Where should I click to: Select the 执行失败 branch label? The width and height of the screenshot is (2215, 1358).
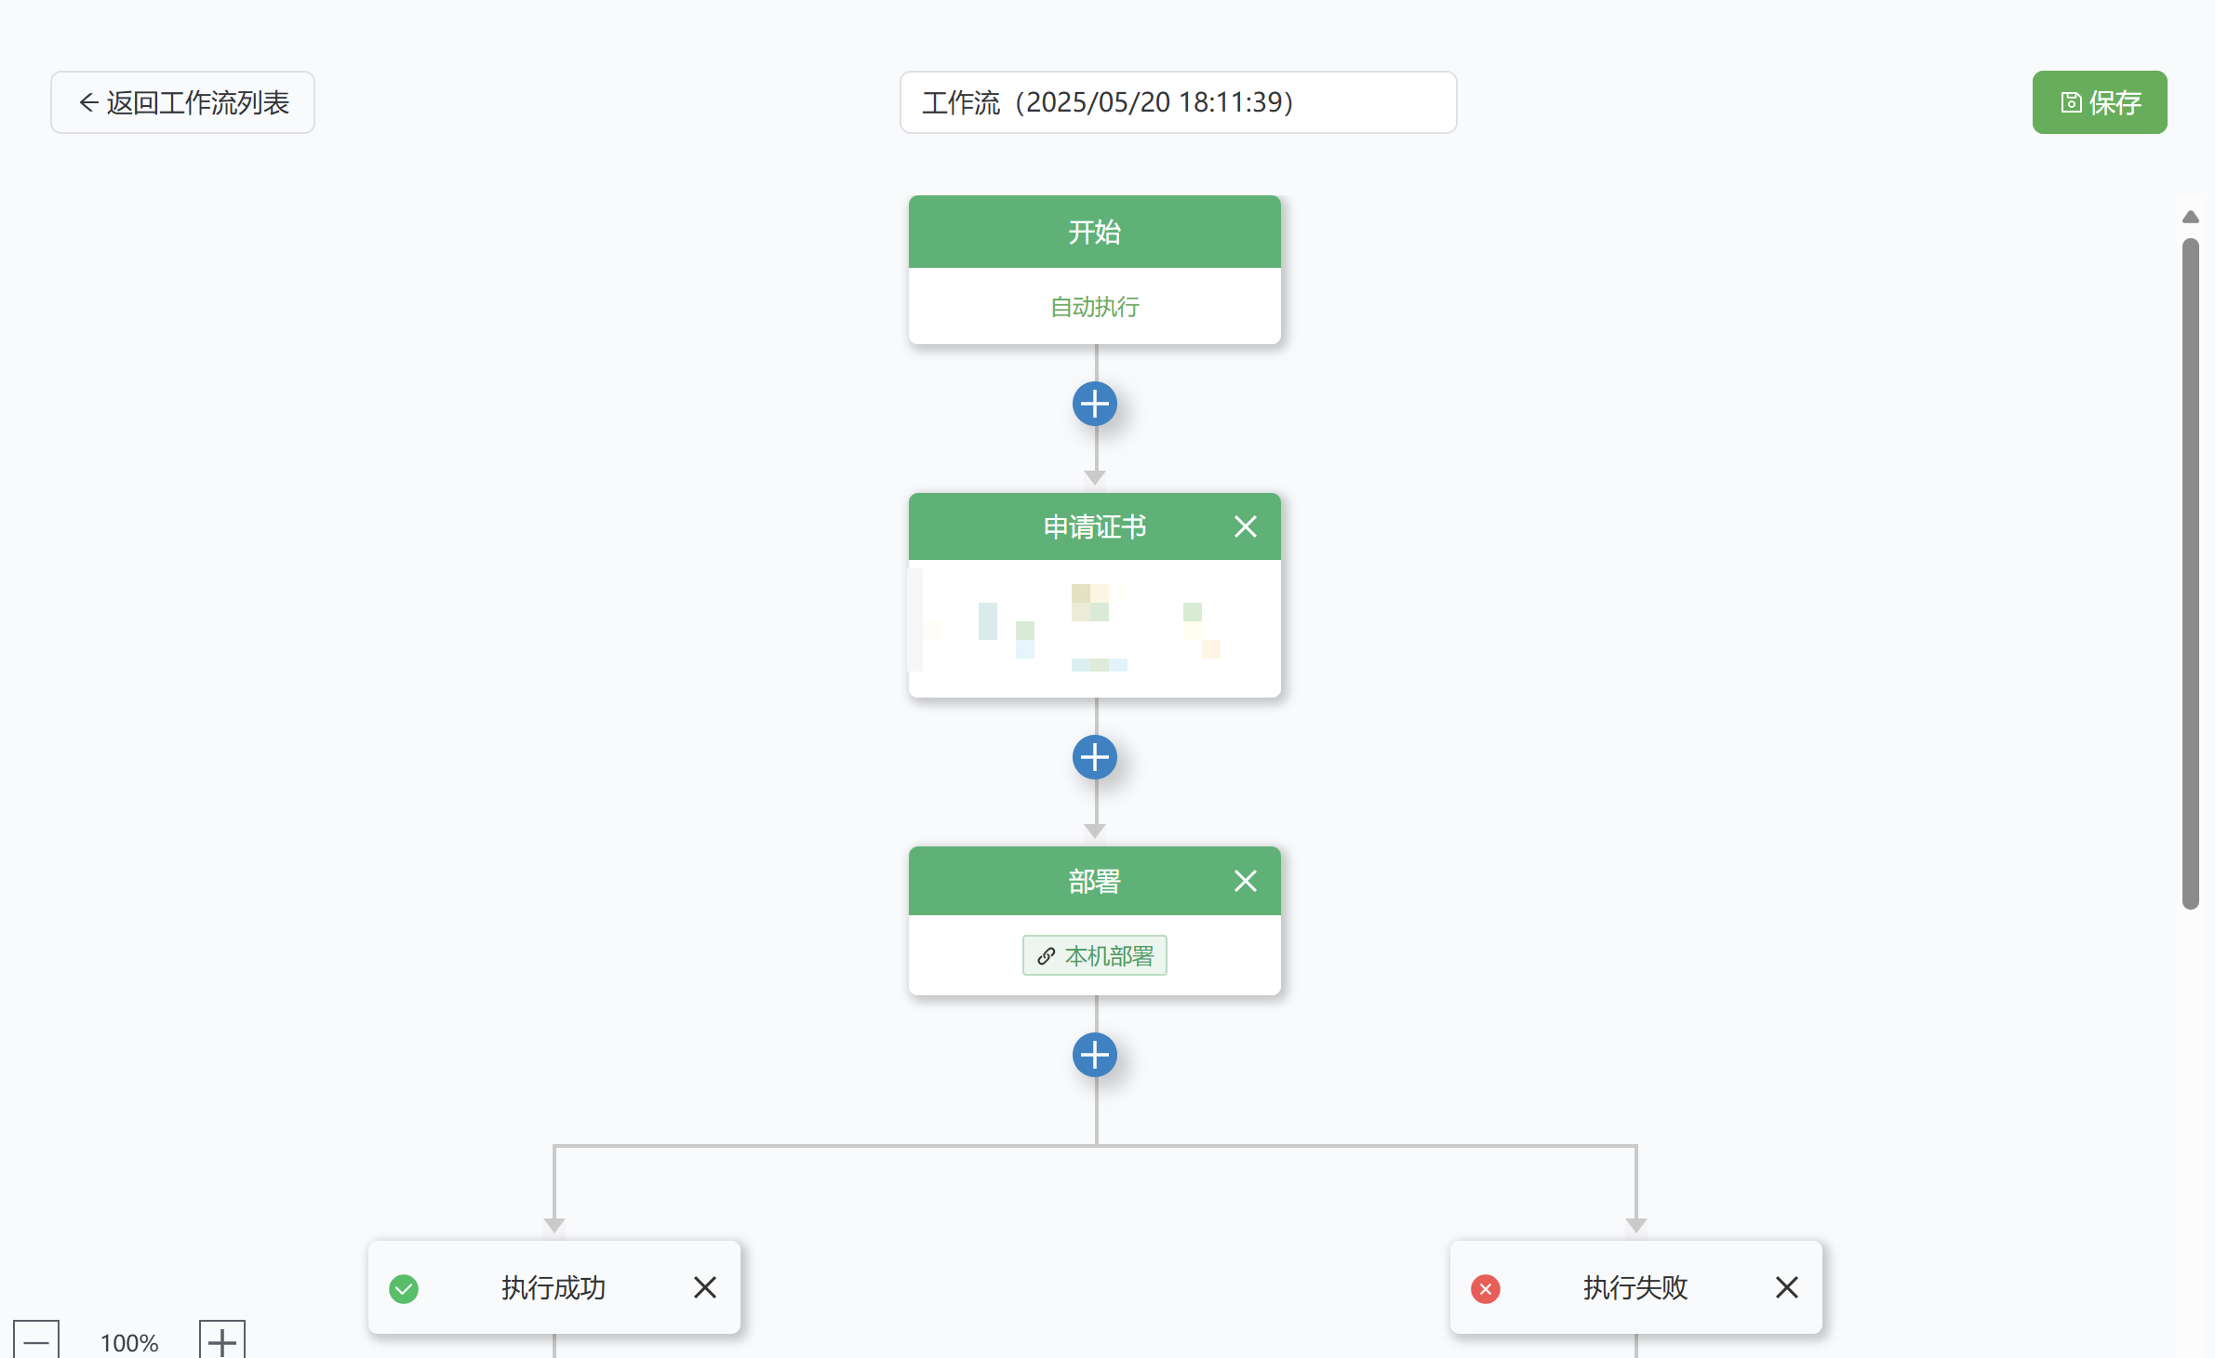1635,1287
